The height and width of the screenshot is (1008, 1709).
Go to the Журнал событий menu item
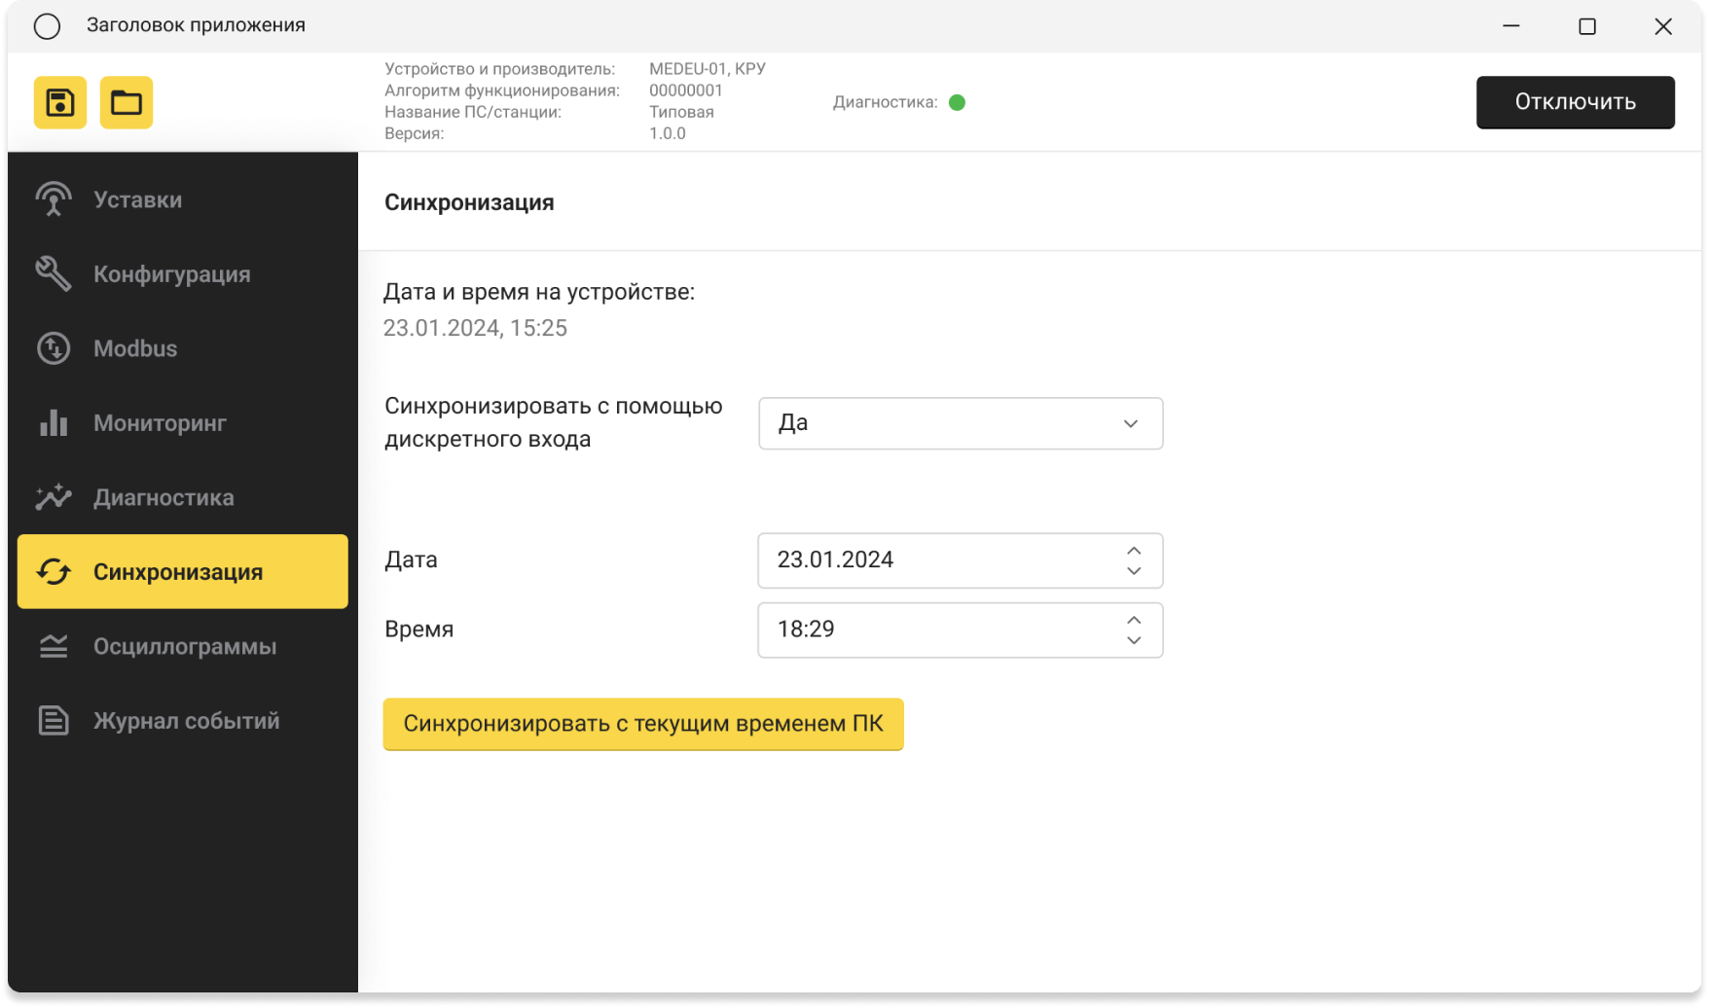(186, 721)
